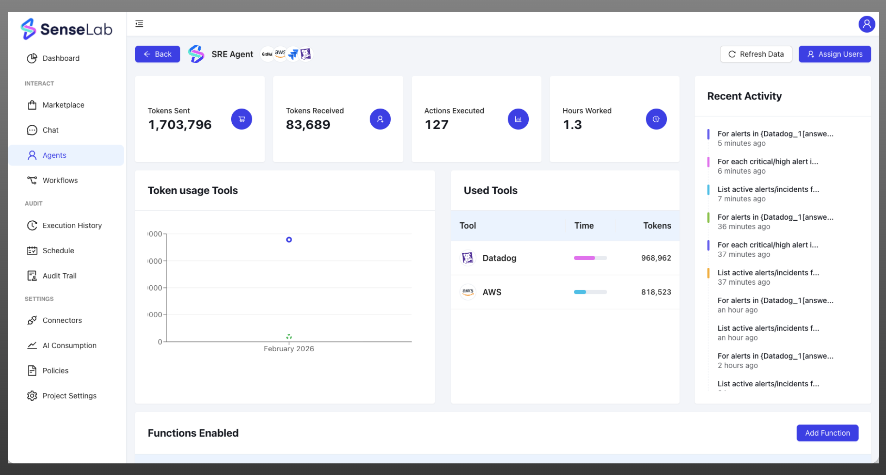Click the Assign Users button
Image resolution: width=886 pixels, height=475 pixels.
[835, 54]
